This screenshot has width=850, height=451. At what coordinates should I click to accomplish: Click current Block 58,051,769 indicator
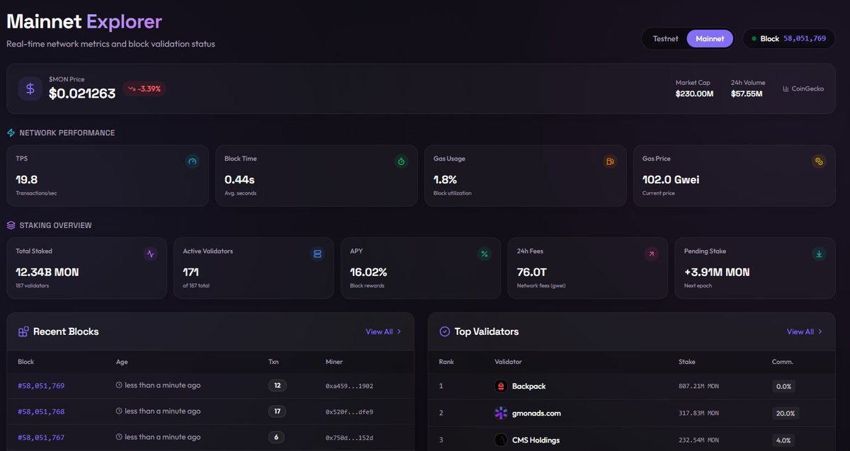pyautogui.click(x=788, y=38)
